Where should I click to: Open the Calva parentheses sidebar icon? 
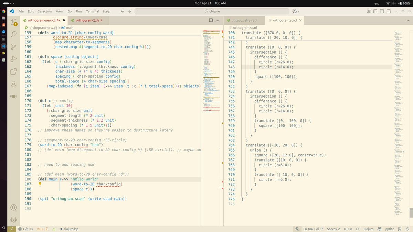pos(14,96)
